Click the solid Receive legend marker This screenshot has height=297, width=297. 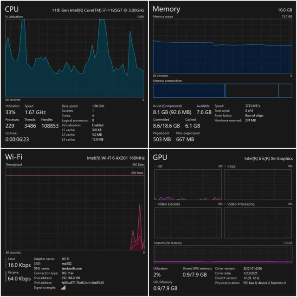click(x=6, y=277)
